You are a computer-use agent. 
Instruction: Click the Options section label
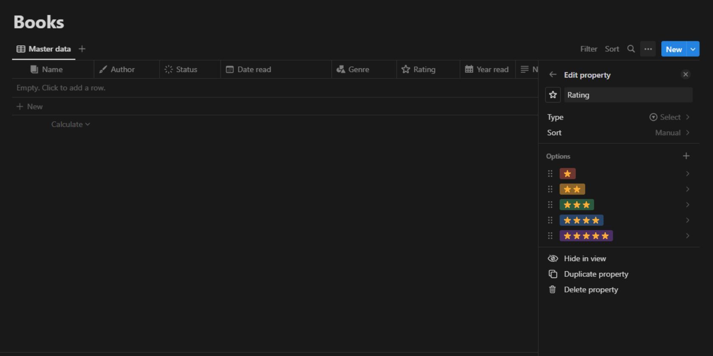(558, 156)
